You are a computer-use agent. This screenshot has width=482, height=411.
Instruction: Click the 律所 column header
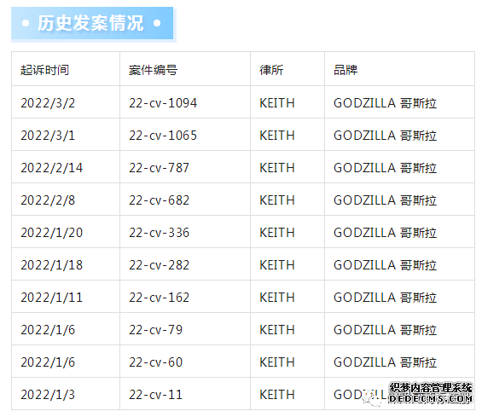pyautogui.click(x=271, y=70)
